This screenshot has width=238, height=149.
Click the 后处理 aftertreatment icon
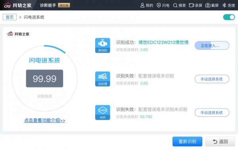pyautogui.click(x=103, y=79)
